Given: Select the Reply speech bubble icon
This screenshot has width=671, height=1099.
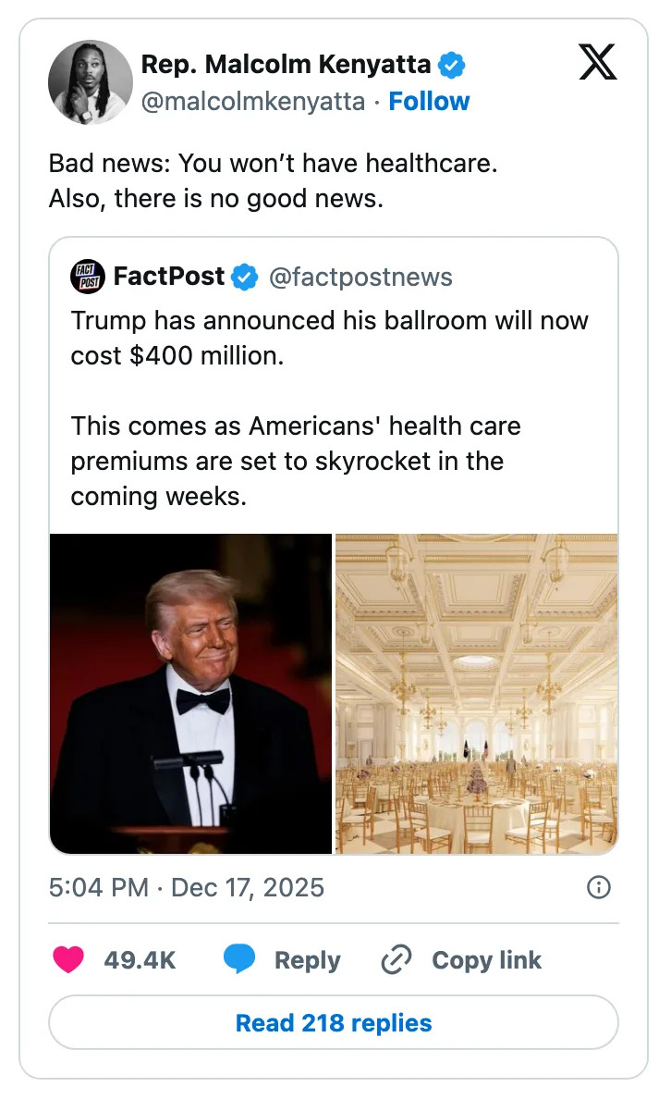Looking at the screenshot, I should 238,960.
